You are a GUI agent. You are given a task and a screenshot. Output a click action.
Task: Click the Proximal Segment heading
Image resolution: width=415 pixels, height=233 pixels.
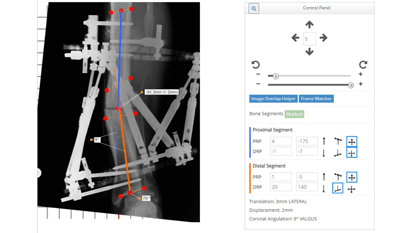pyautogui.click(x=273, y=130)
